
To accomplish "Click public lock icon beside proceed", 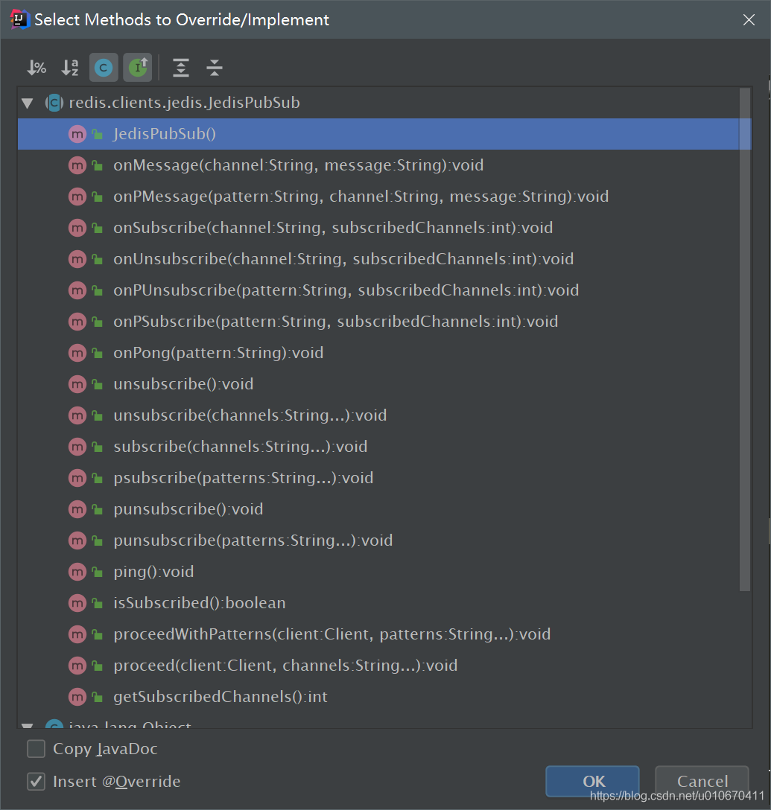I will coord(97,666).
